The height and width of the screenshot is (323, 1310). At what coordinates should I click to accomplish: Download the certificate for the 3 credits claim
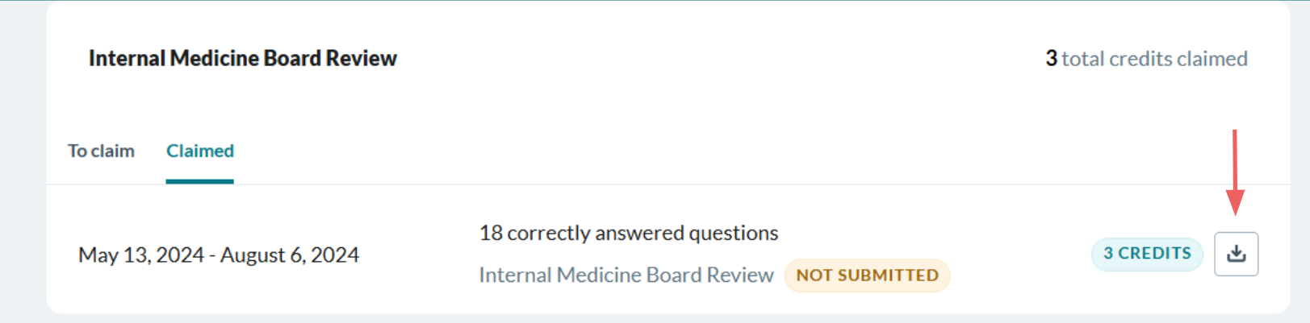pyautogui.click(x=1236, y=254)
